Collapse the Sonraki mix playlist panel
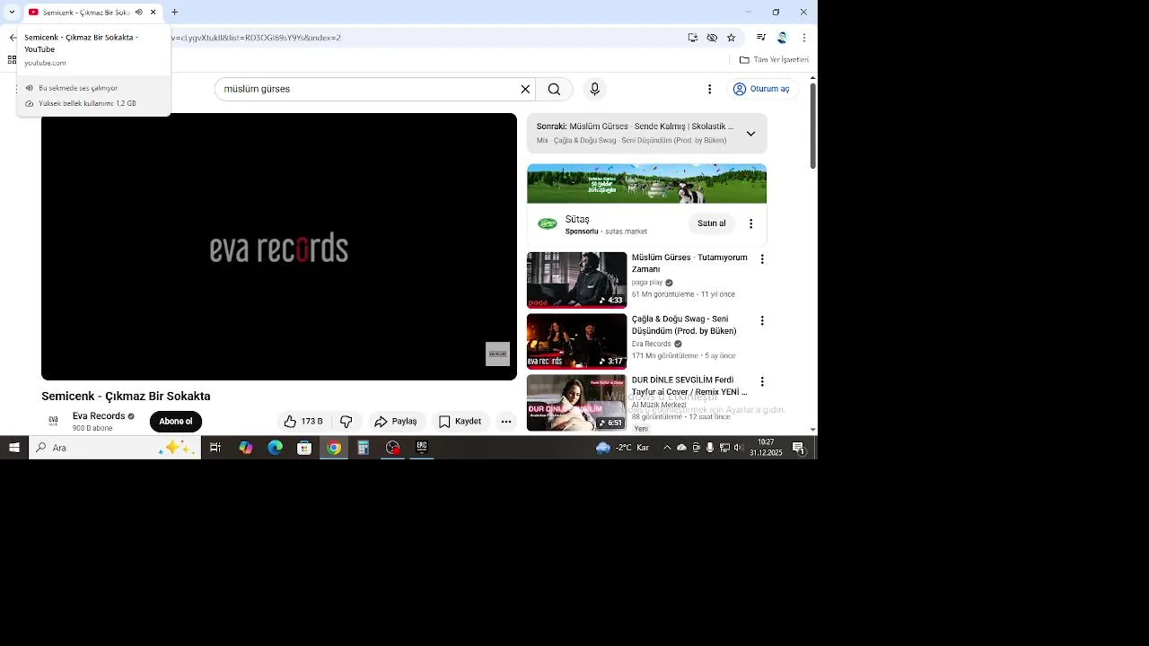 click(750, 134)
